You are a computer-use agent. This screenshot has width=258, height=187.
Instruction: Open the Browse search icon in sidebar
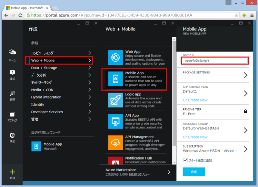pos(12,93)
